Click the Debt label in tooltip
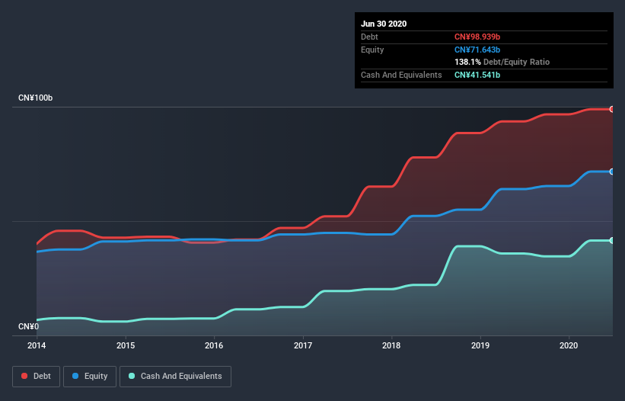This screenshot has height=401, width=625. 369,37
